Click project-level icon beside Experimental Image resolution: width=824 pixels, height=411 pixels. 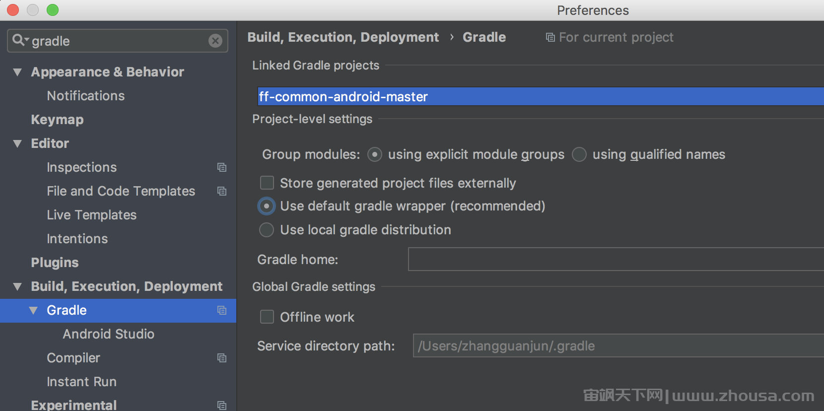click(222, 406)
